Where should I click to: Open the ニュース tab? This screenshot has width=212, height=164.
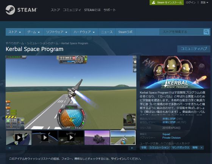(x=107, y=32)
